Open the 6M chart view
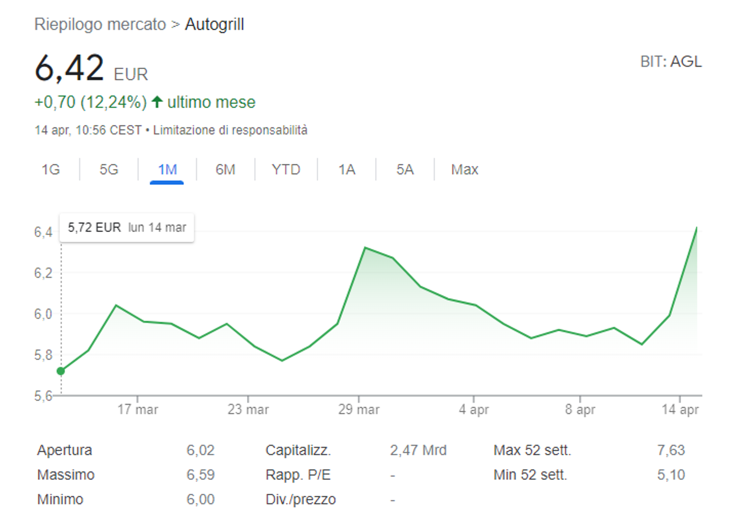 (x=225, y=169)
